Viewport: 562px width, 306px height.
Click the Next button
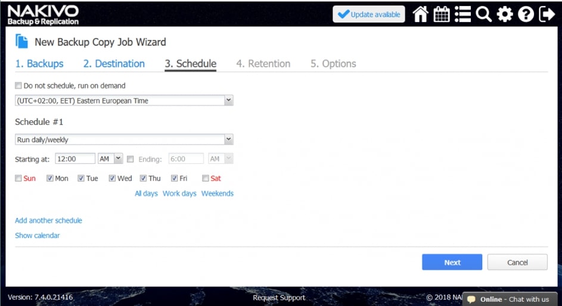point(452,263)
